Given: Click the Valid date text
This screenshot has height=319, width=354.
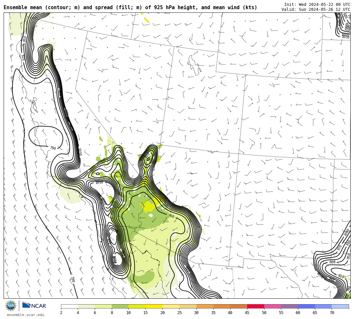Looking at the screenshot, I should (x=316, y=9).
